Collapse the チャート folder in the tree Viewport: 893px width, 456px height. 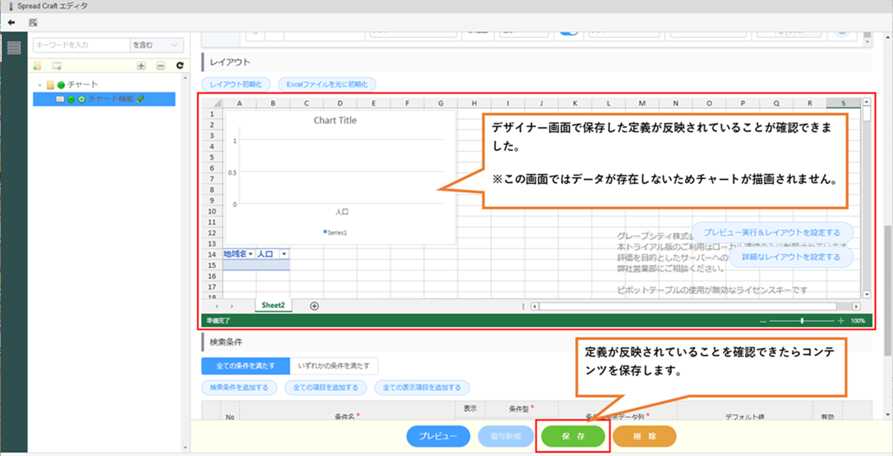[x=40, y=85]
